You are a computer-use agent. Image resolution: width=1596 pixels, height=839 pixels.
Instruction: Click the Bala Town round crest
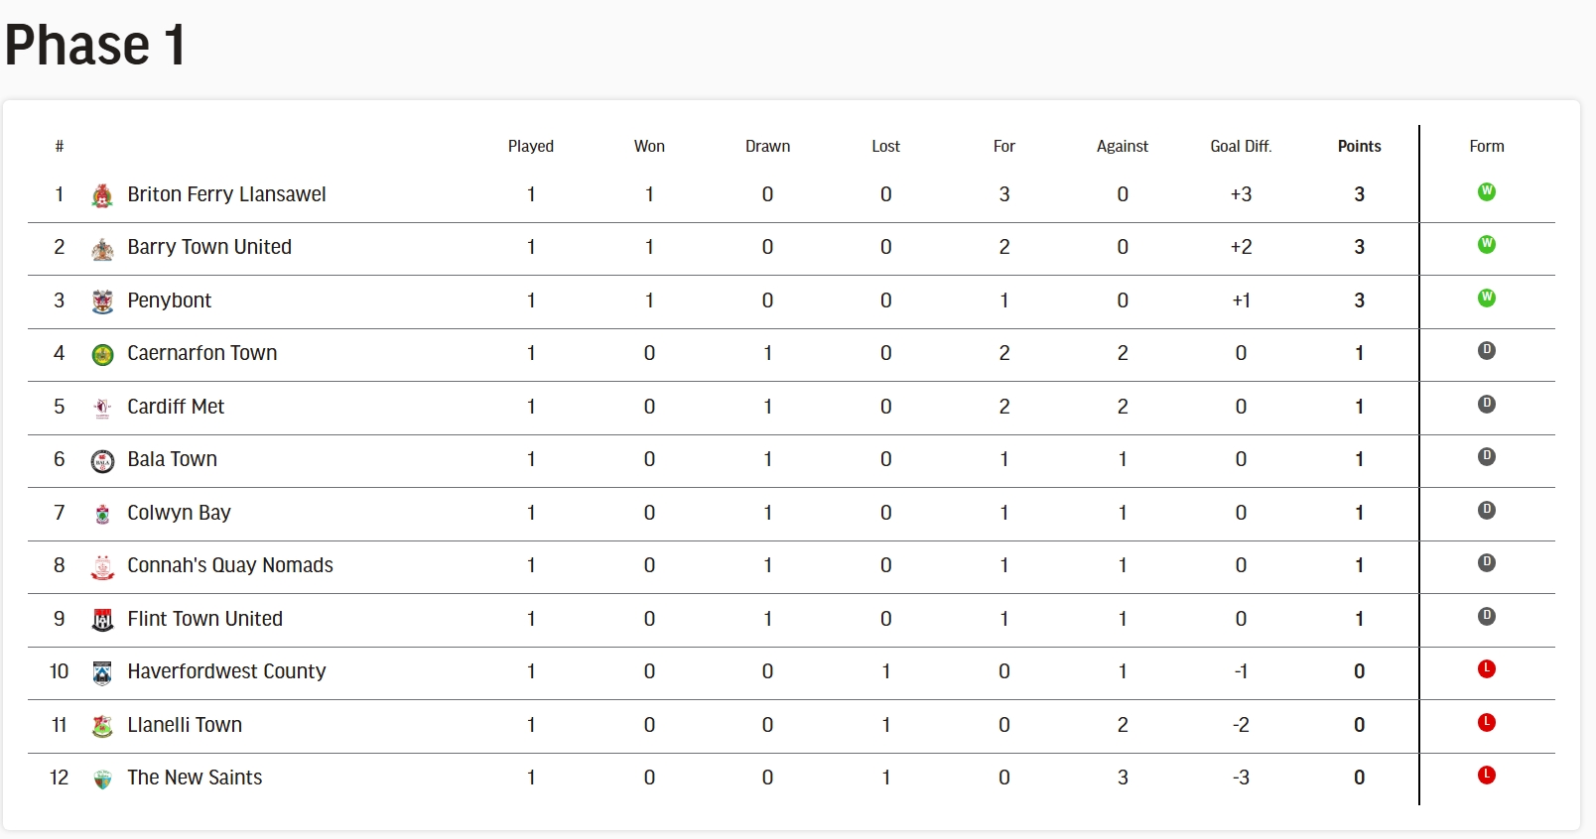tap(102, 461)
